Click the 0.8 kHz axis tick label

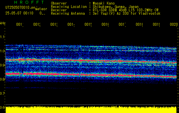pyautogui.click(x=2, y=79)
